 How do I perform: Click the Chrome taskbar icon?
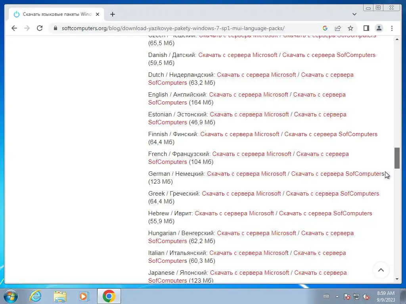pyautogui.click(x=109, y=296)
